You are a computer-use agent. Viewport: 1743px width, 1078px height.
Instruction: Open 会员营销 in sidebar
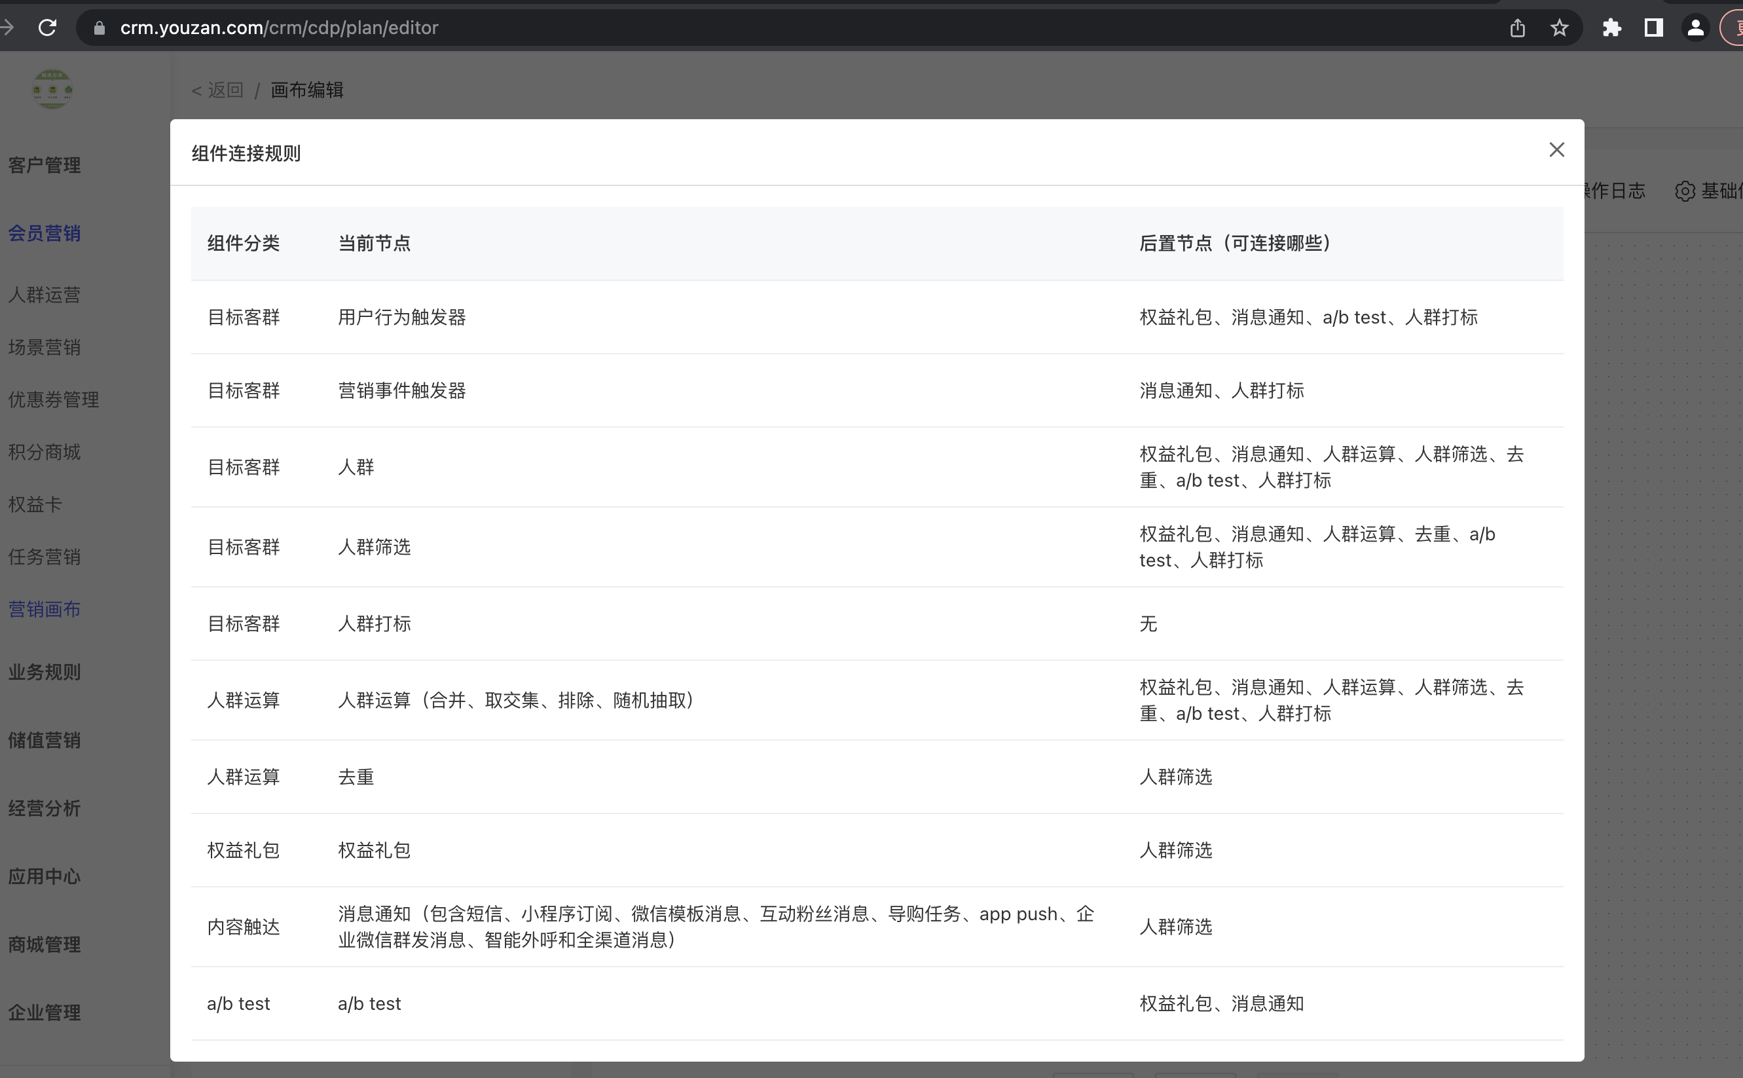coord(44,233)
